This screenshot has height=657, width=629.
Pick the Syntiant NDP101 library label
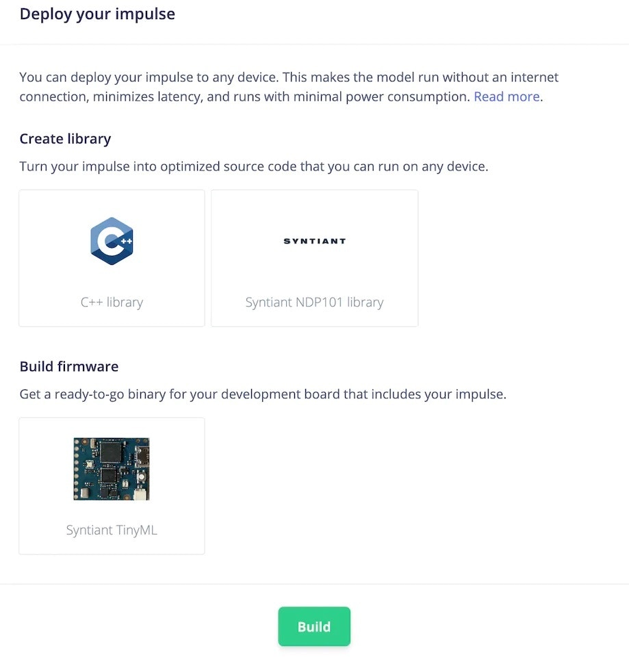[x=314, y=302]
